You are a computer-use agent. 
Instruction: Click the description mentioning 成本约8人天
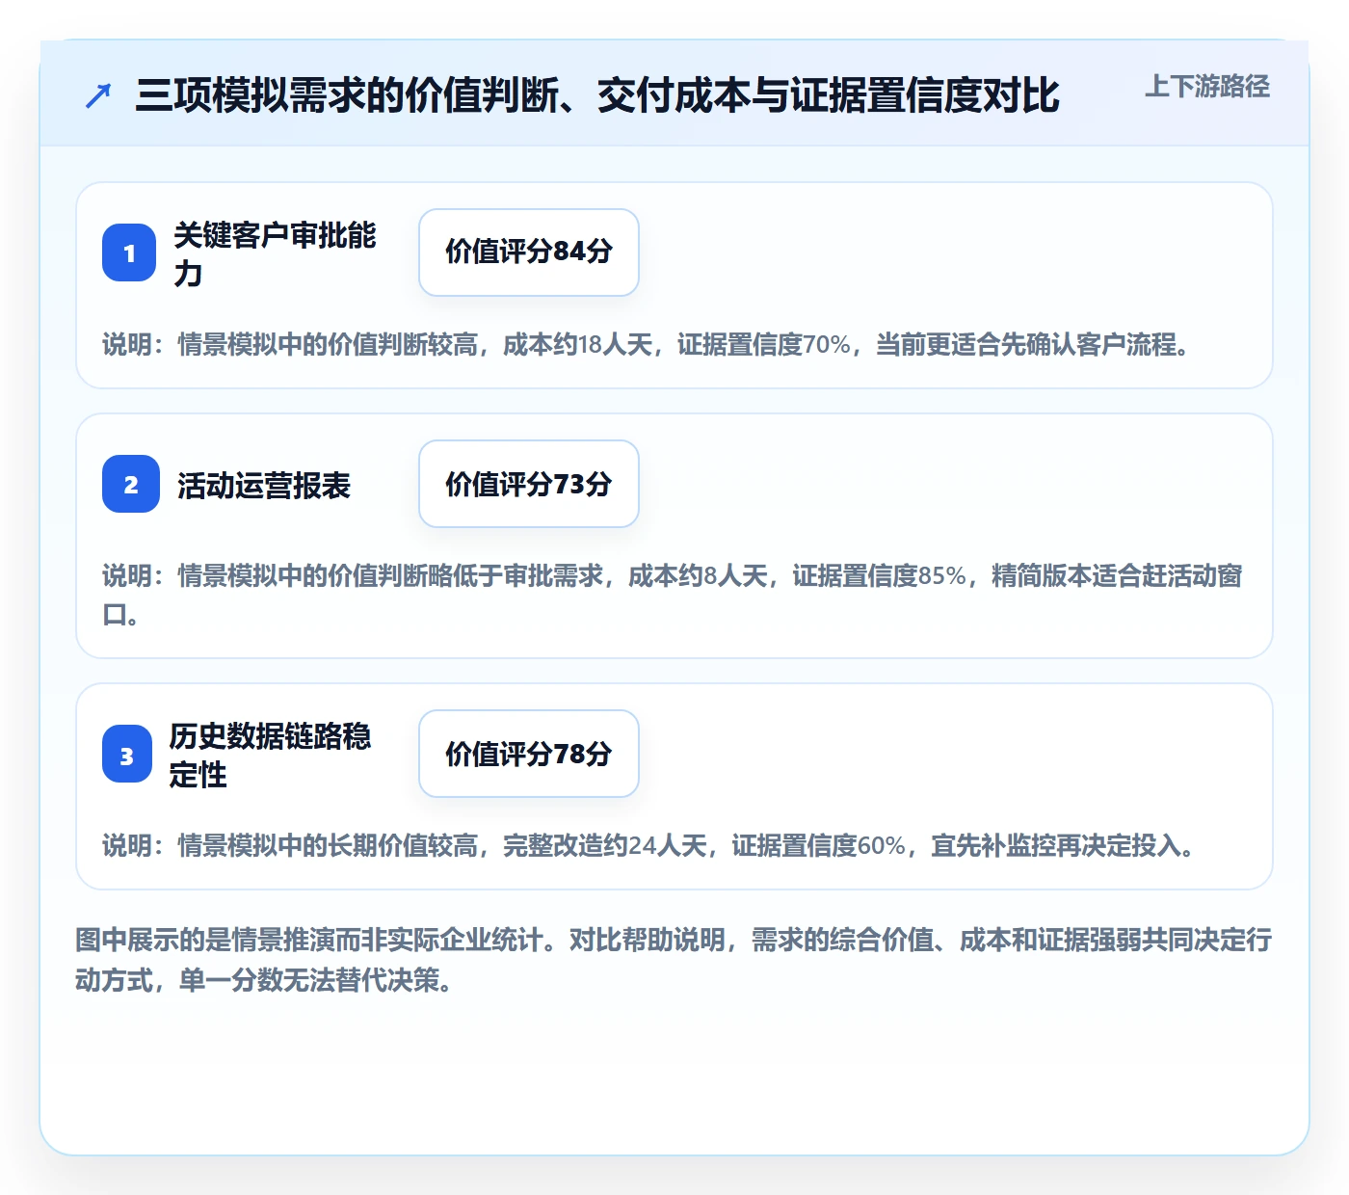673,595
